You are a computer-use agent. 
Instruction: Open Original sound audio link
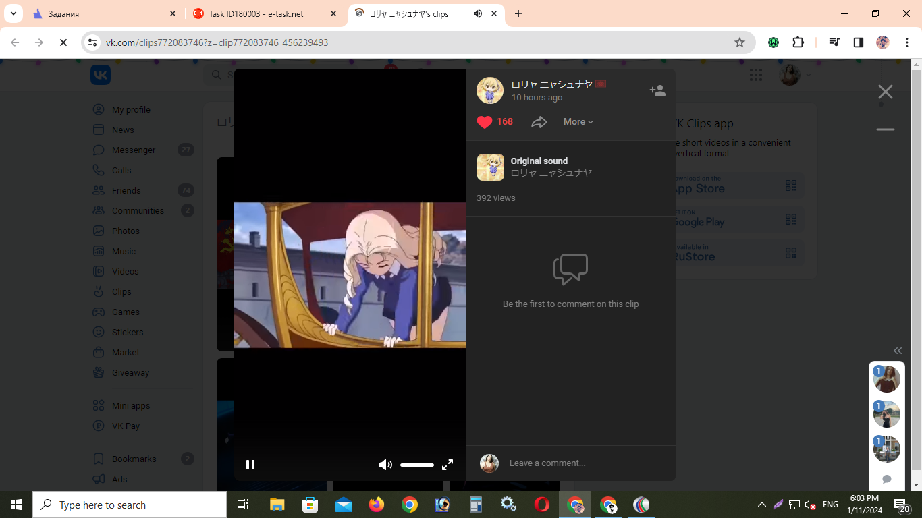pos(539,161)
